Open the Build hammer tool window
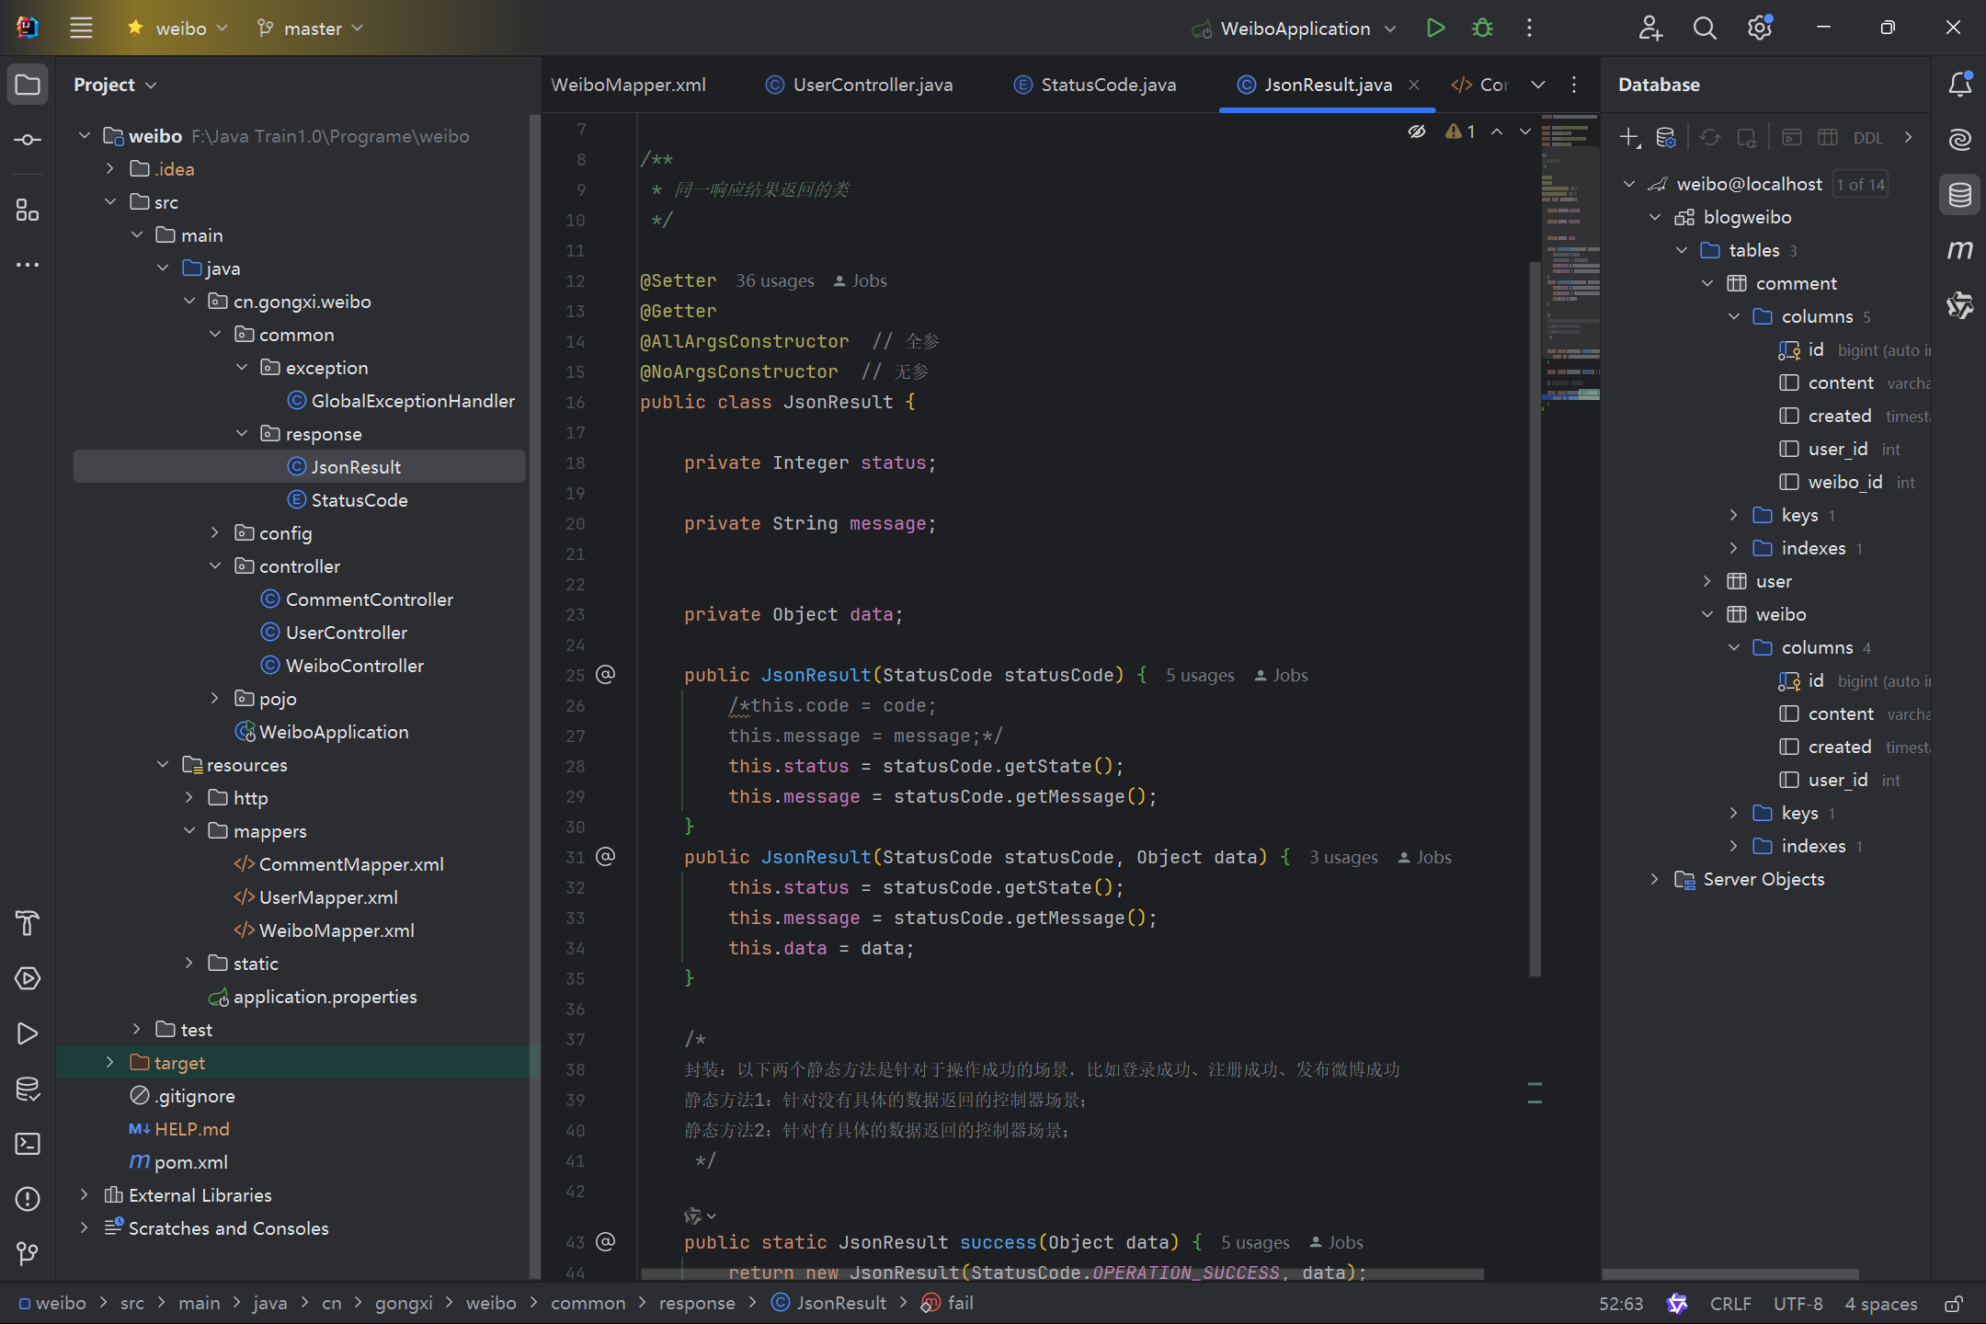 (x=28, y=923)
